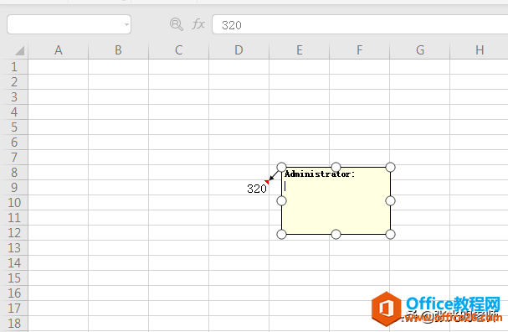The height and width of the screenshot is (332, 508).
Task: Click comment box bottom-right resize handle
Action: pyautogui.click(x=390, y=234)
